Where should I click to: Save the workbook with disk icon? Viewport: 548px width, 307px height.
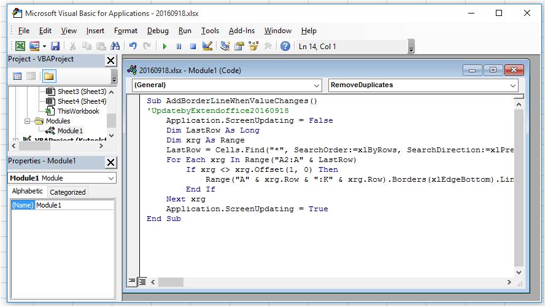[55, 46]
